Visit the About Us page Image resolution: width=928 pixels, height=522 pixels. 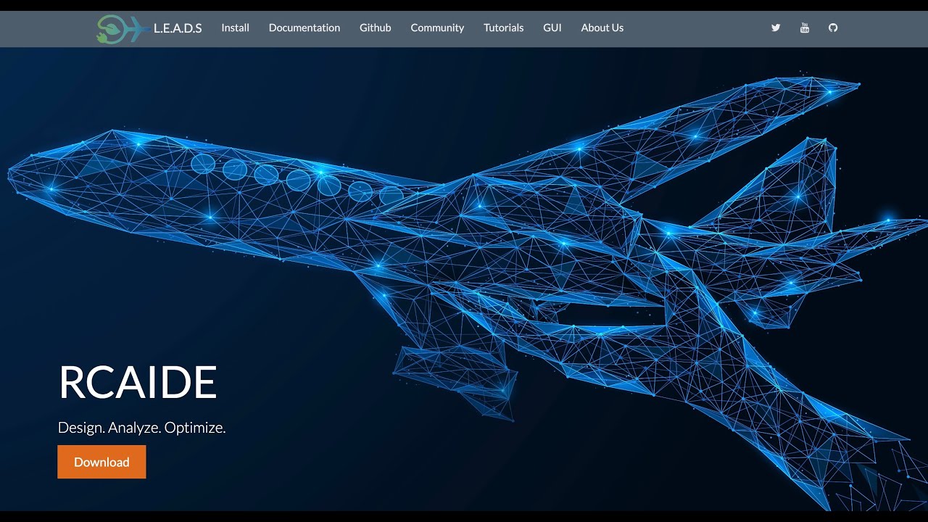[602, 28]
